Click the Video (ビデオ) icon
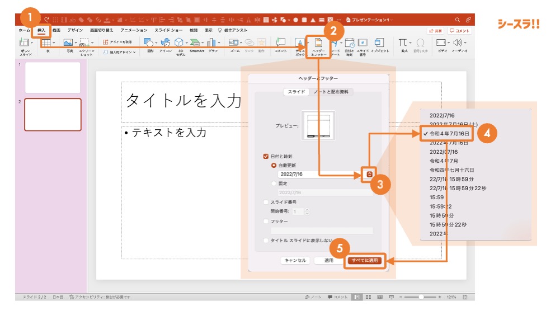560x315 pixels. coord(441,43)
